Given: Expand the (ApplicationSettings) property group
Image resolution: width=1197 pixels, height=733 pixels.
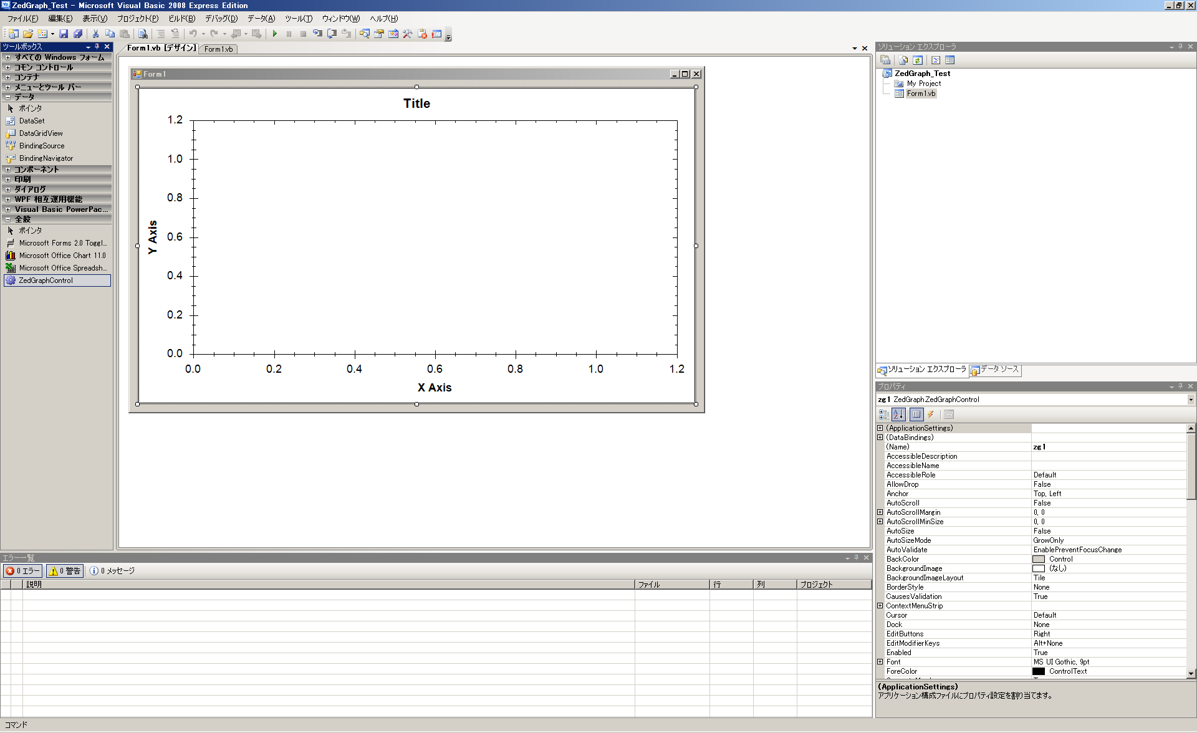Looking at the screenshot, I should 880,428.
